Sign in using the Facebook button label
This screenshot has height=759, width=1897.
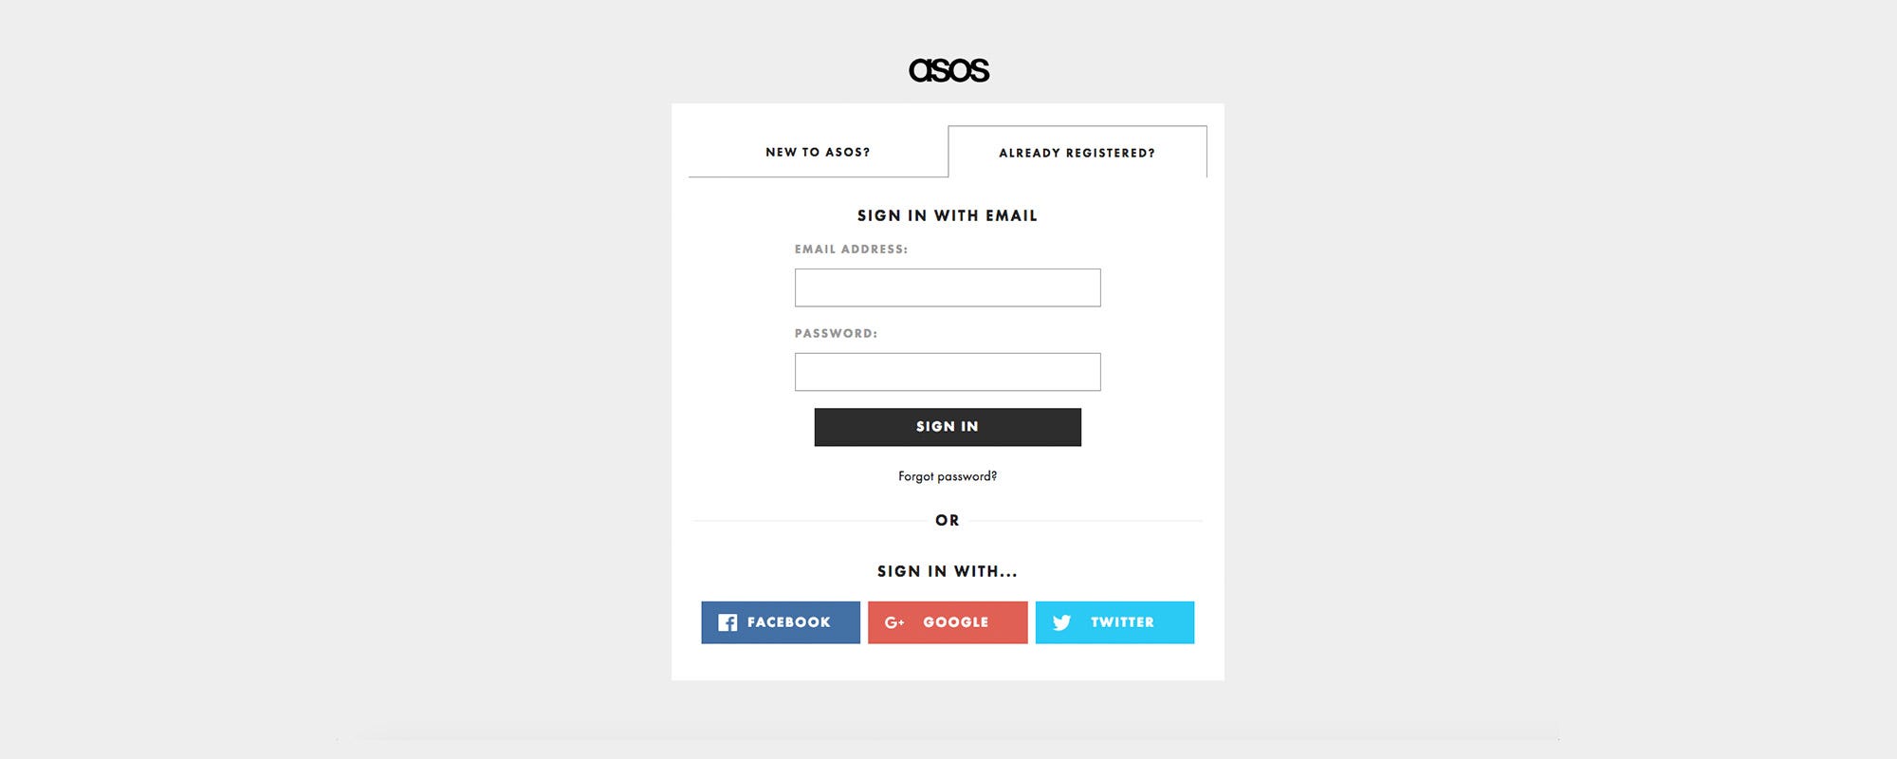point(788,622)
